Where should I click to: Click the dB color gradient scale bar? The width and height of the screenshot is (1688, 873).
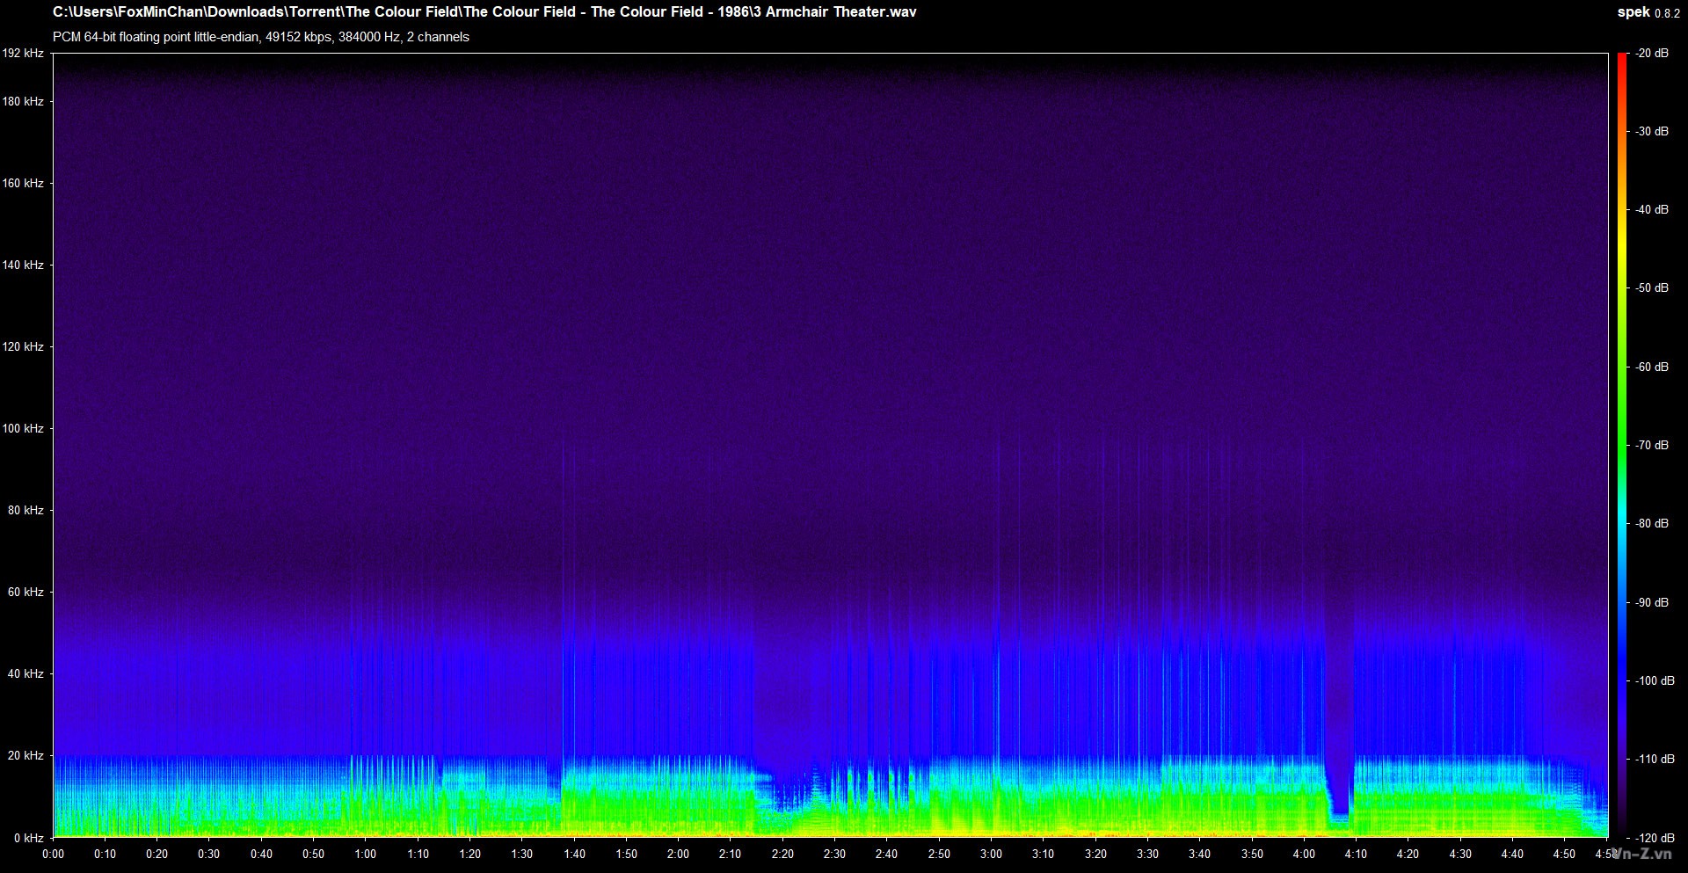click(x=1622, y=446)
